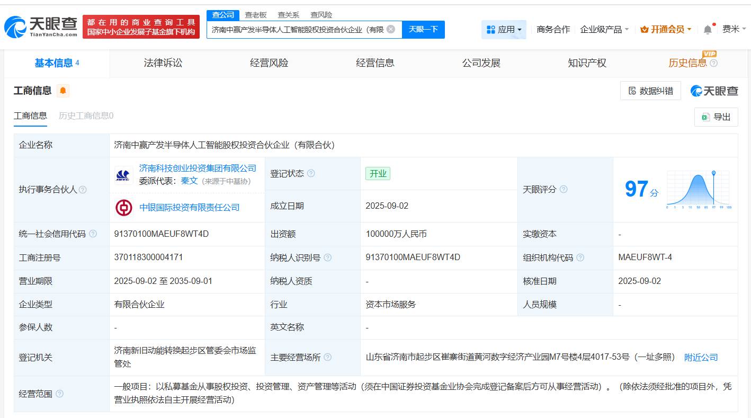The width and height of the screenshot is (751, 418).
Task: Expand the 开通会员 membership dropdown
Action: tap(666, 30)
